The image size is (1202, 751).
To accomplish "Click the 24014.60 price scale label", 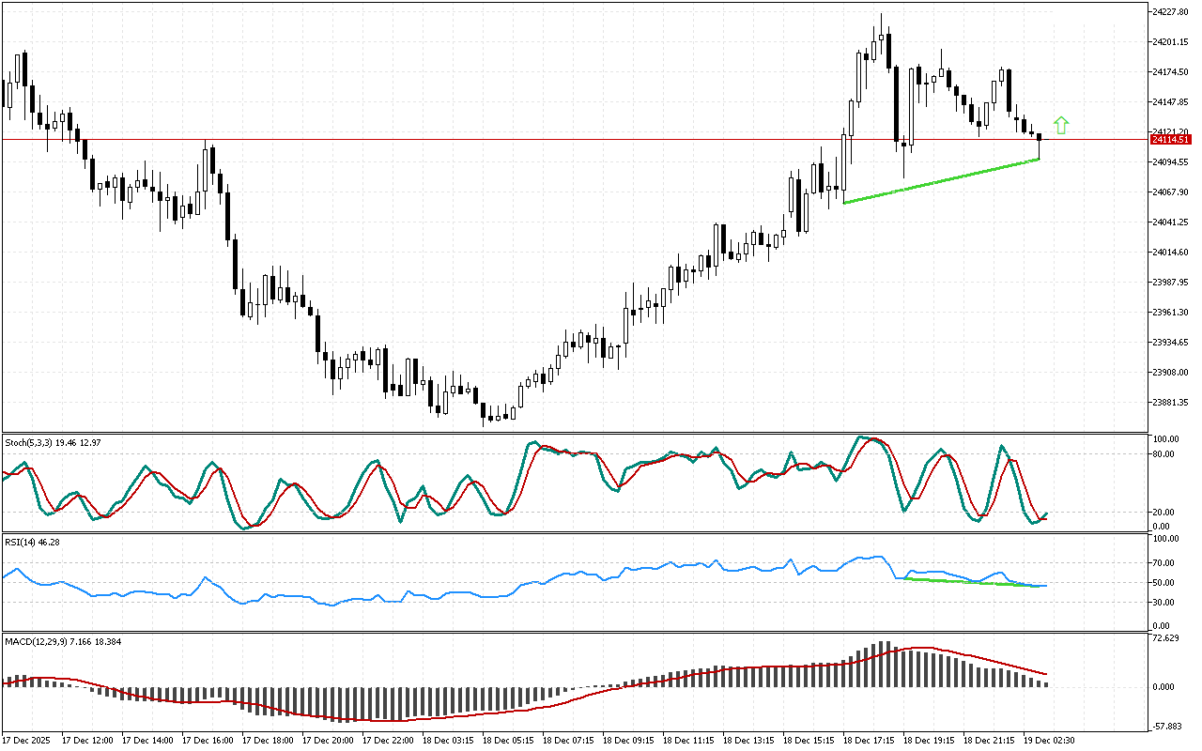I will point(1171,253).
